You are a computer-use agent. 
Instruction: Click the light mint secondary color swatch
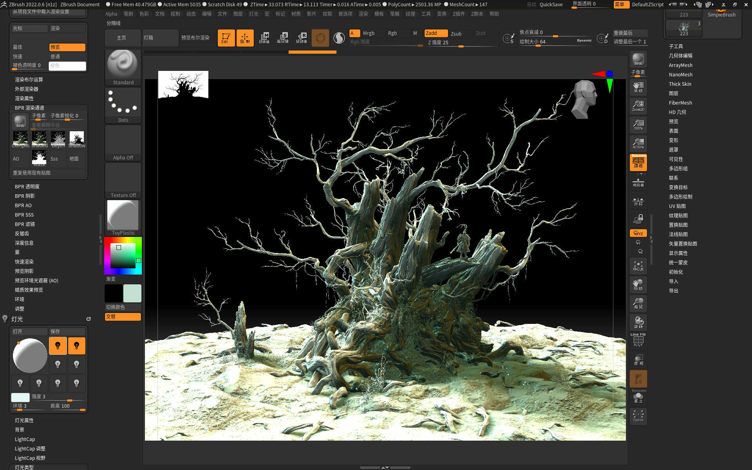click(132, 293)
